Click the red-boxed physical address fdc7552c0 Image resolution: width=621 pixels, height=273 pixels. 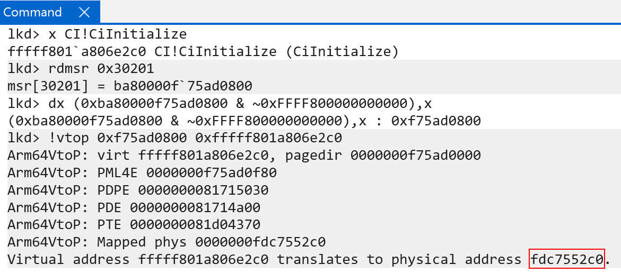click(x=566, y=259)
